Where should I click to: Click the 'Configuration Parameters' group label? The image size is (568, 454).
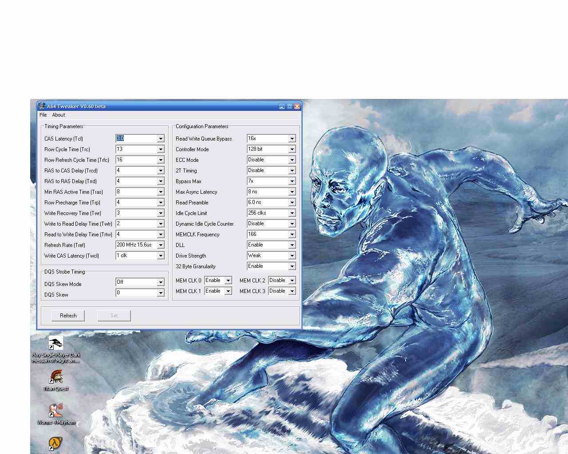point(202,126)
